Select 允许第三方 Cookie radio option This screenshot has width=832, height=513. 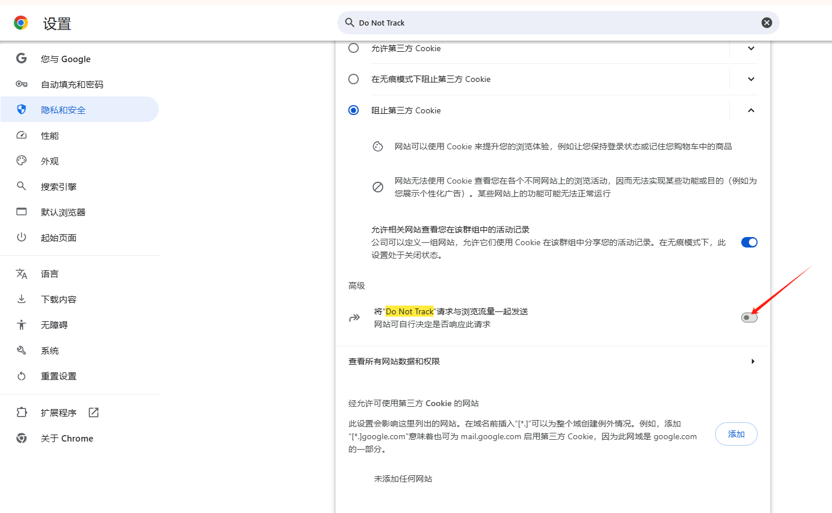coord(353,48)
